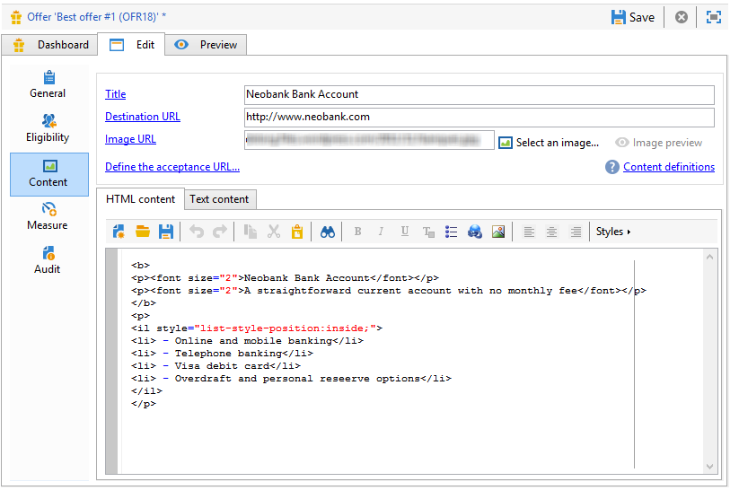Click the gift icon beside the offer title
The width and height of the screenshot is (739, 499).
pos(16,17)
